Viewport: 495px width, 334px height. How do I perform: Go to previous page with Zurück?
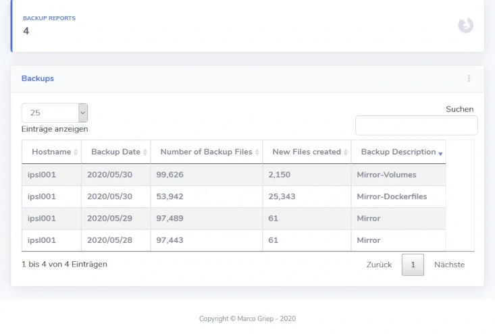[x=379, y=265]
